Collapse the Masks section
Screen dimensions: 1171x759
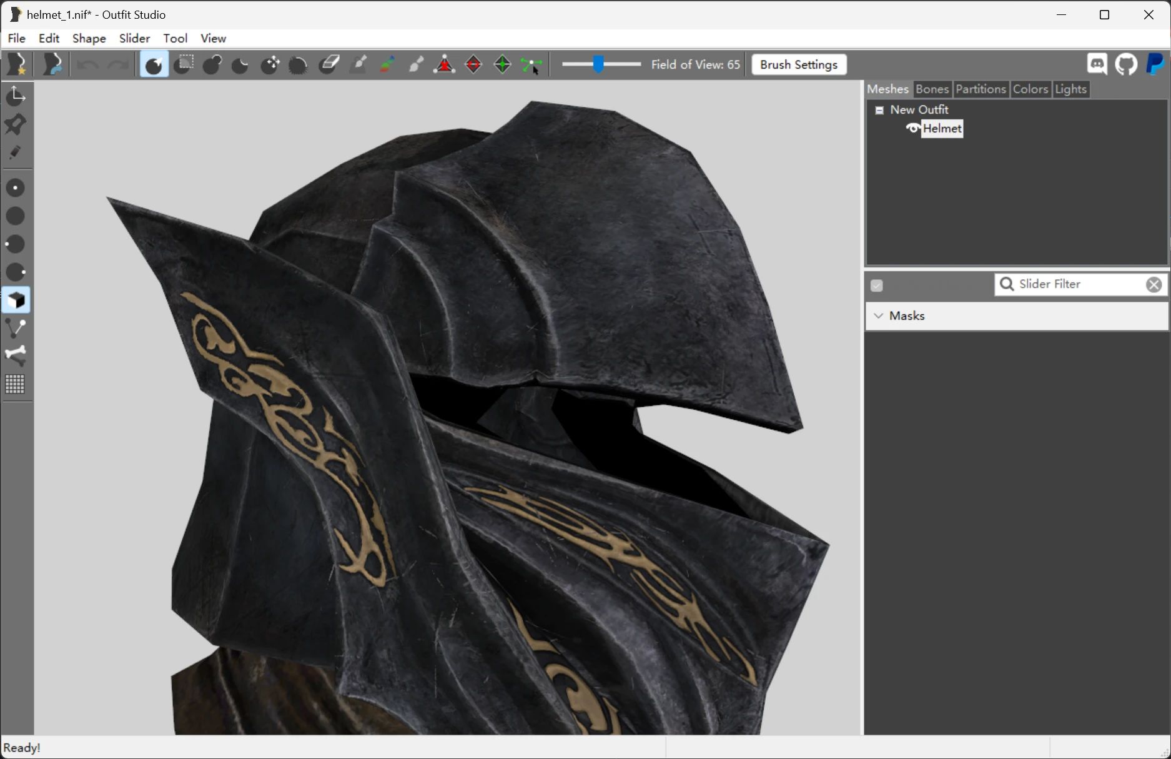879,316
